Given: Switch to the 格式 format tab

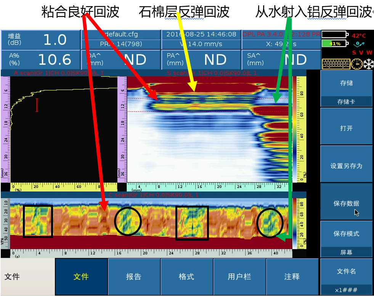Looking at the screenshot, I should coord(186,277).
